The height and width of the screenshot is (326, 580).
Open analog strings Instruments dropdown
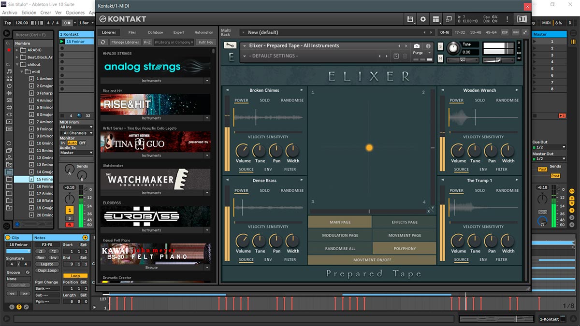[207, 81]
